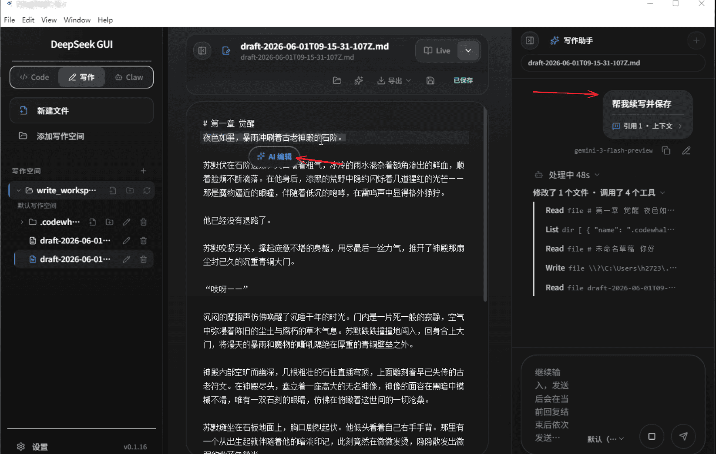Click new folder icon in .codewh… row
The image size is (716, 454).
pos(109,222)
